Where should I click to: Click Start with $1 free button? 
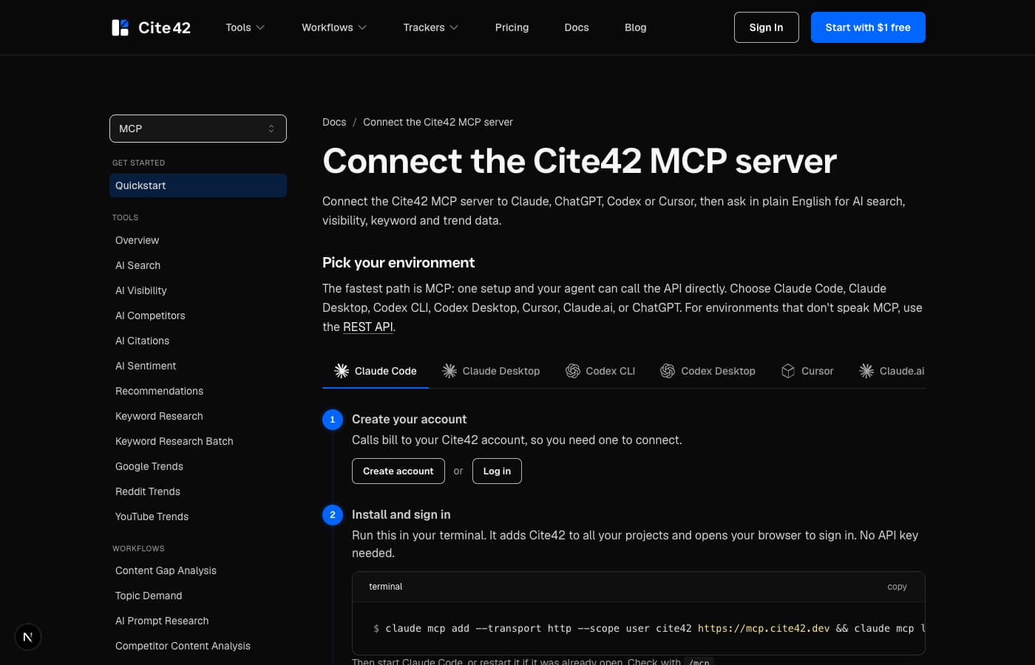tap(868, 27)
